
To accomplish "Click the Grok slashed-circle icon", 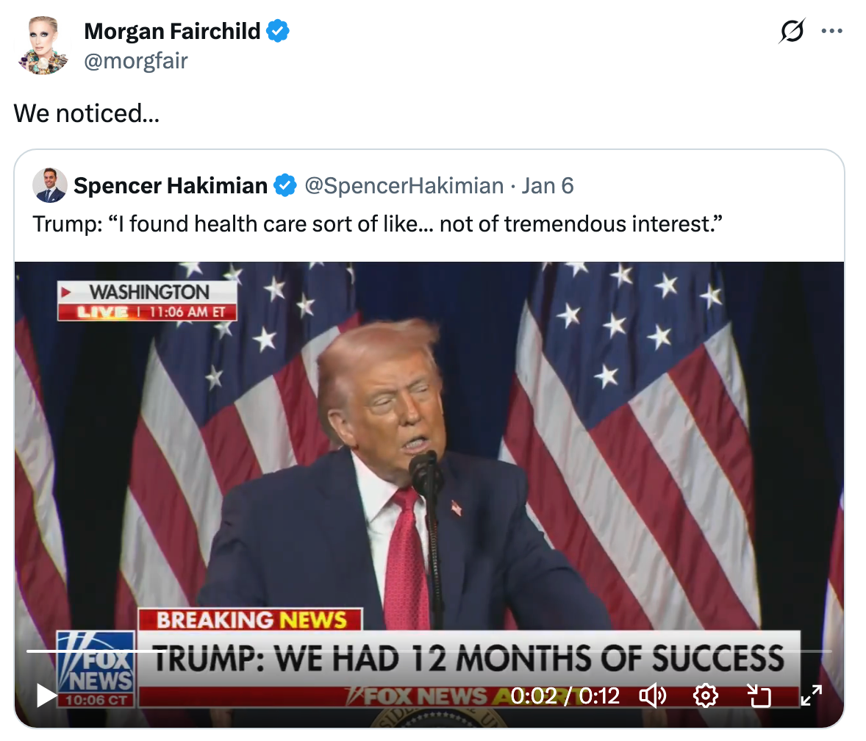I will (791, 32).
